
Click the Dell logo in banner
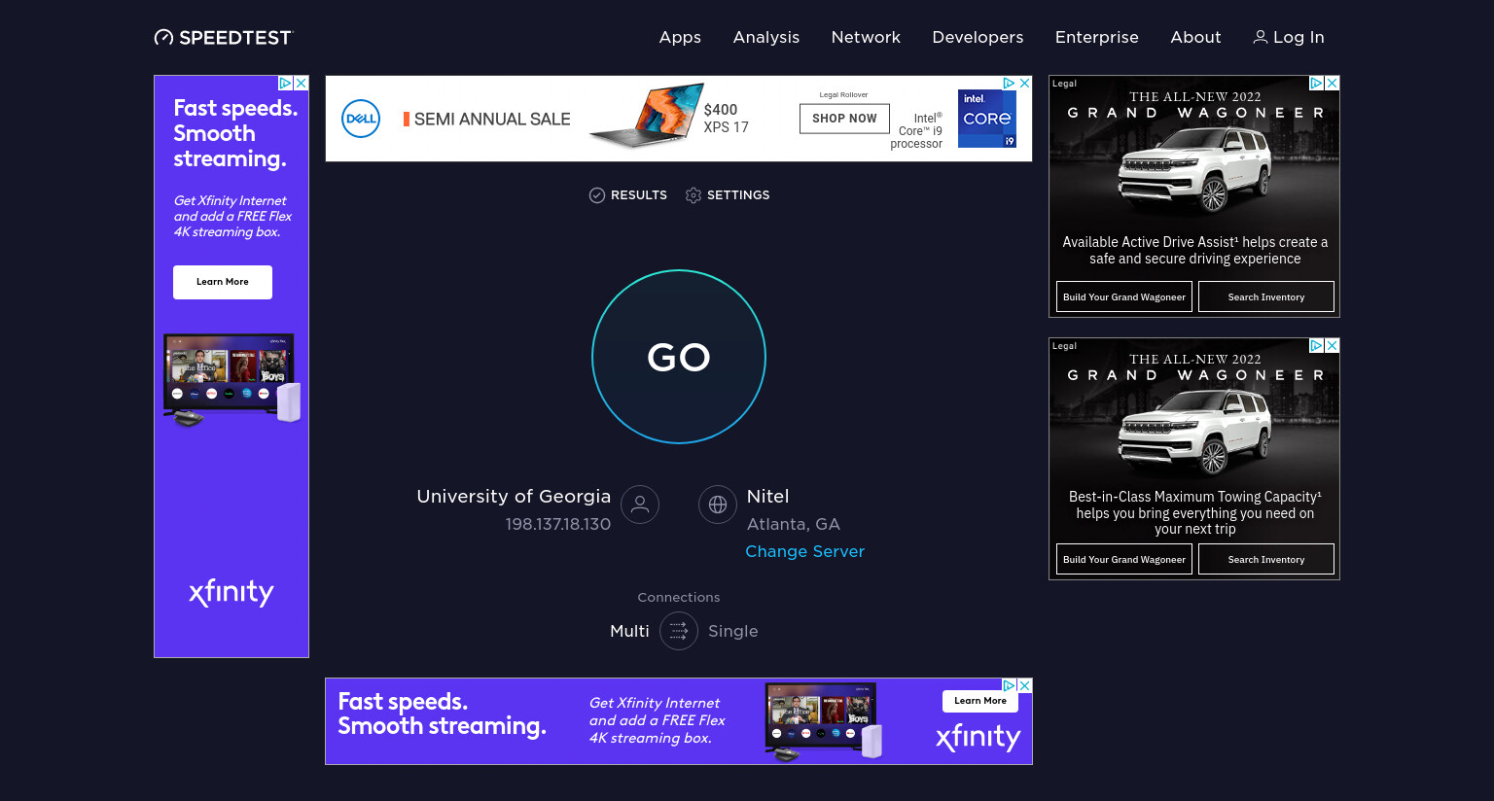pos(361,119)
